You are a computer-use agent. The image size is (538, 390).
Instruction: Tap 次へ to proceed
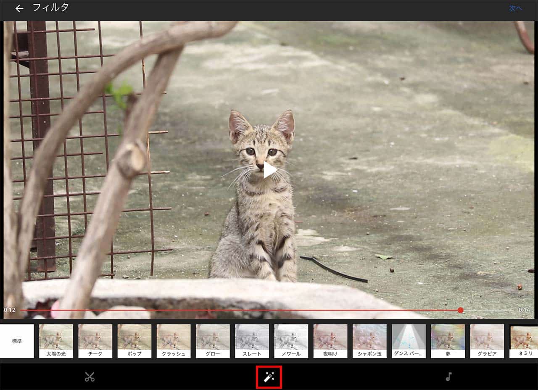click(516, 8)
